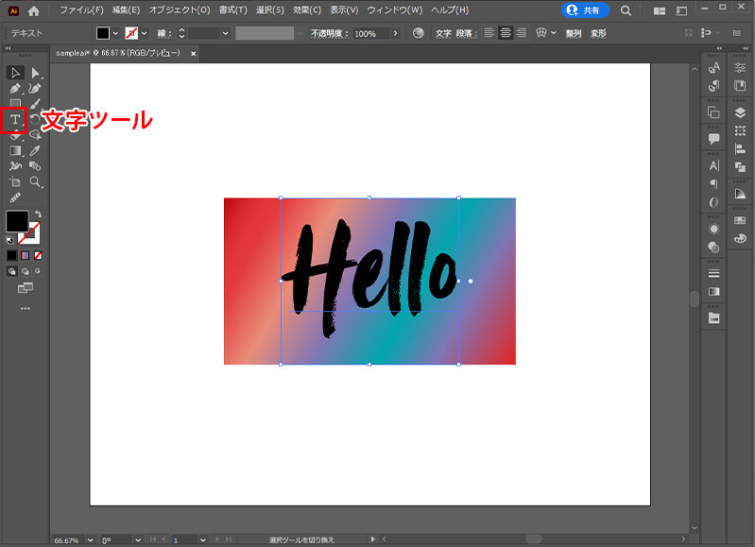Open the Properties panel icon
The height and width of the screenshot is (547, 755).
740,68
